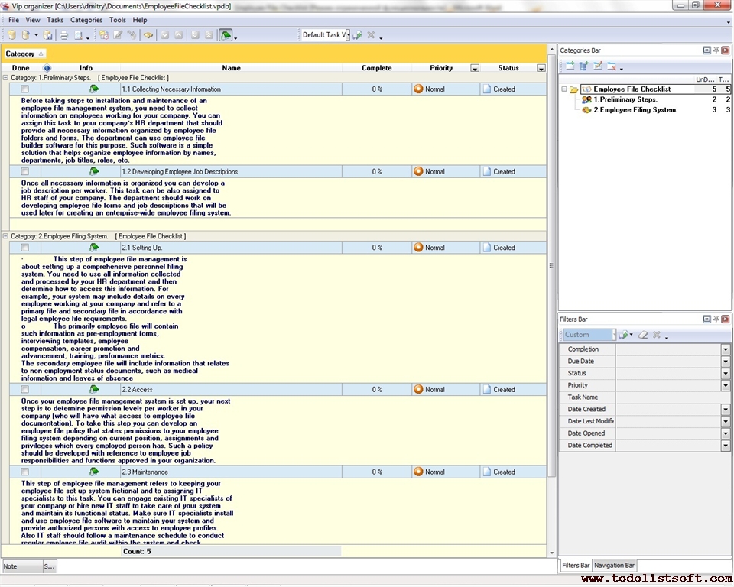The width and height of the screenshot is (734, 587).
Task: Mark task 2.1 Setting Up as done
Action: tap(25, 248)
